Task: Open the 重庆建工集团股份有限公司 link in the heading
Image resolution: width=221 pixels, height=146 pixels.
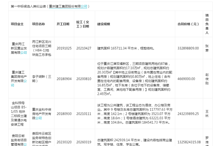Action: click(x=68, y=6)
